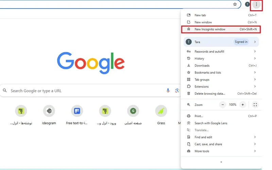Open the صفحه اصلی shortcut tile
The image size is (272, 170).
pyautogui.click(x=133, y=115)
